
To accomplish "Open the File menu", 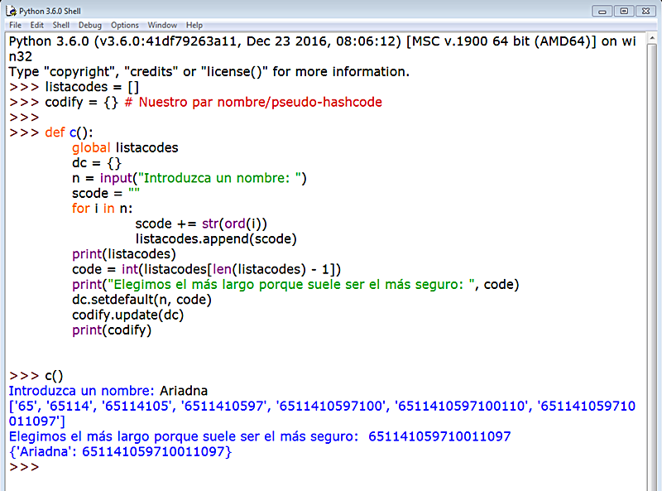I will click(x=14, y=25).
